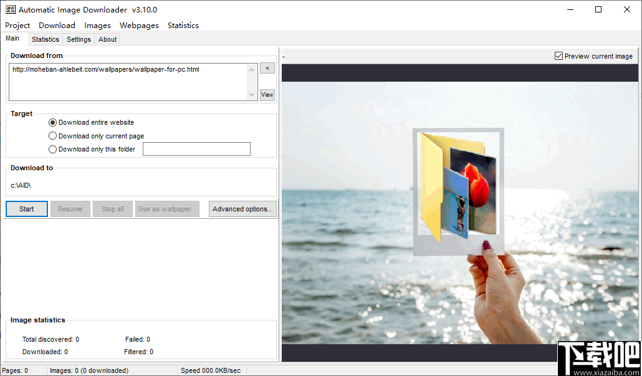Open the Settings tab

(x=79, y=39)
